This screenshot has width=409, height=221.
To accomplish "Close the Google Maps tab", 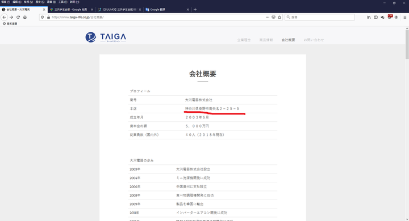I will (x=92, y=10).
